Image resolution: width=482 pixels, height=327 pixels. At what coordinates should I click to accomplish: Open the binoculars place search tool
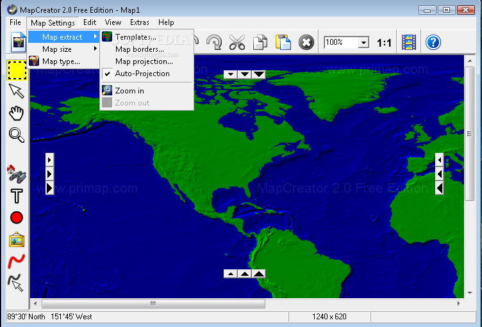pyautogui.click(x=16, y=174)
